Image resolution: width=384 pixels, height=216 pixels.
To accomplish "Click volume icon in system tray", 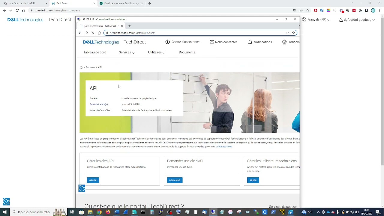I will click(357, 212).
